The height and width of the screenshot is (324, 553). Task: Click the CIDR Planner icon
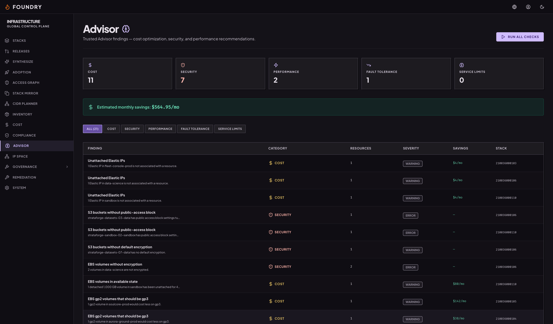tap(7, 104)
